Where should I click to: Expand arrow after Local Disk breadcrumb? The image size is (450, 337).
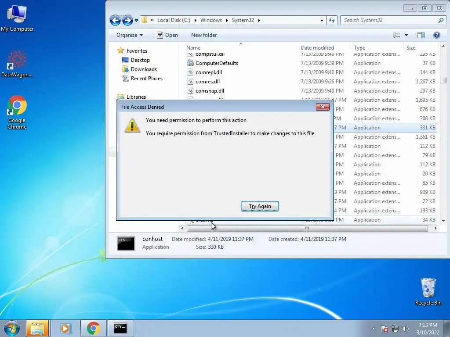(x=195, y=20)
